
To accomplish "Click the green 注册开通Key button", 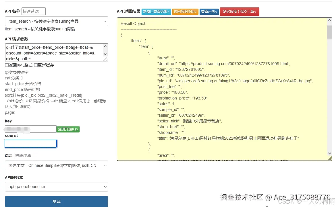I will click(x=68, y=129).
